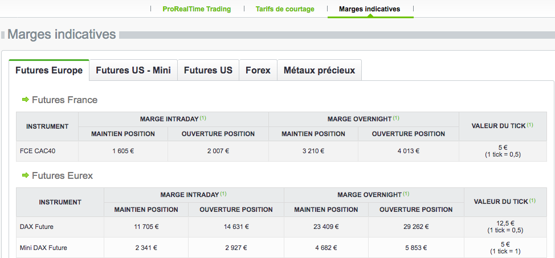Click footnote (1) next to Eurex Marge Overnight

405,194
